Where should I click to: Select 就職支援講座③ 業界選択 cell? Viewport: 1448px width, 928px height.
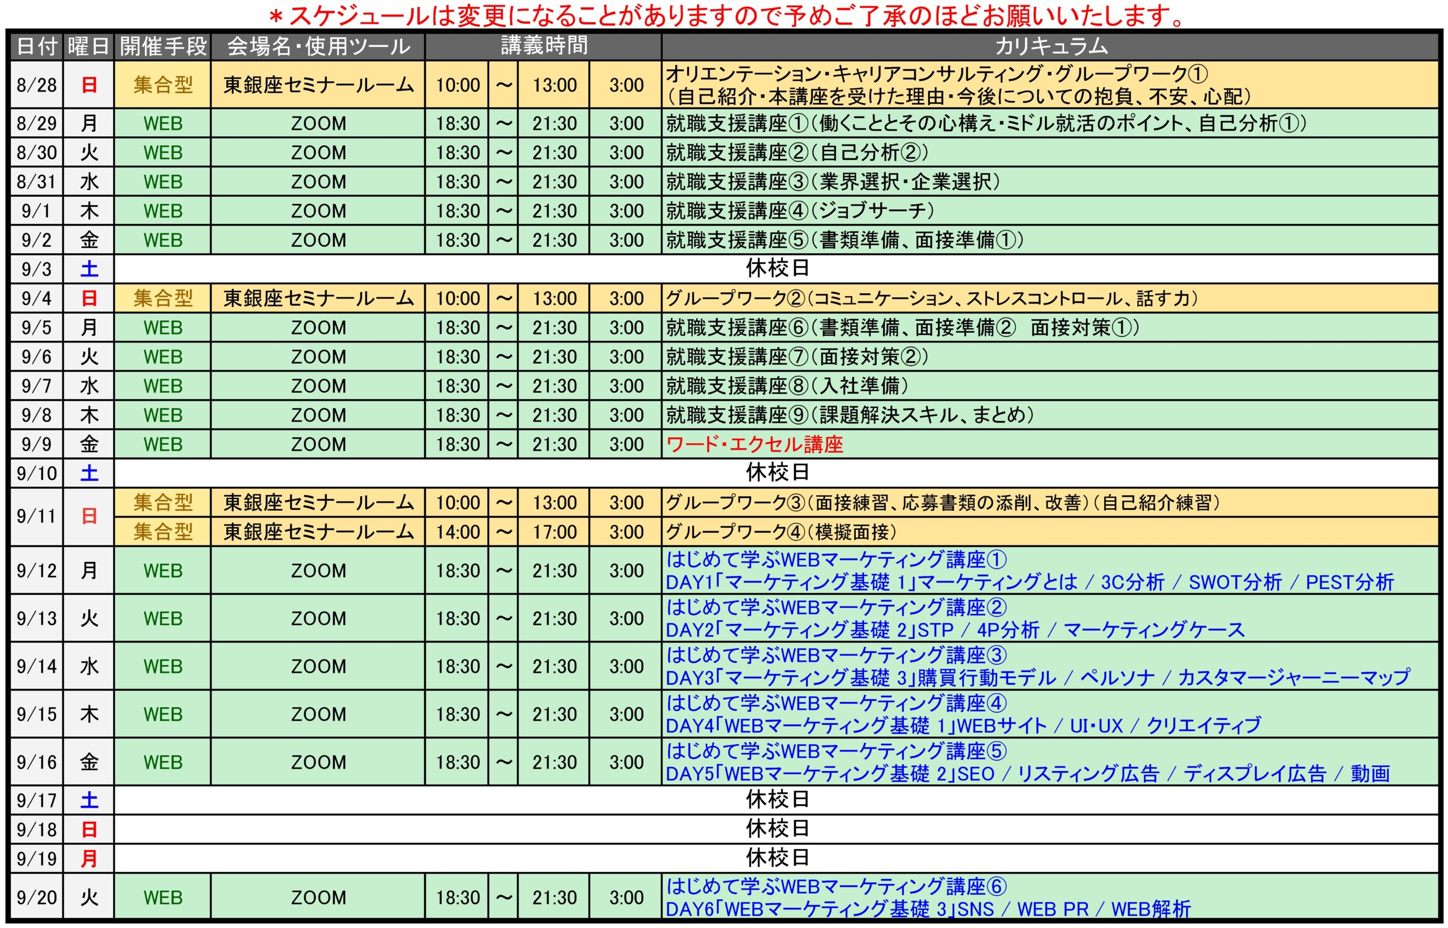[1050, 181]
